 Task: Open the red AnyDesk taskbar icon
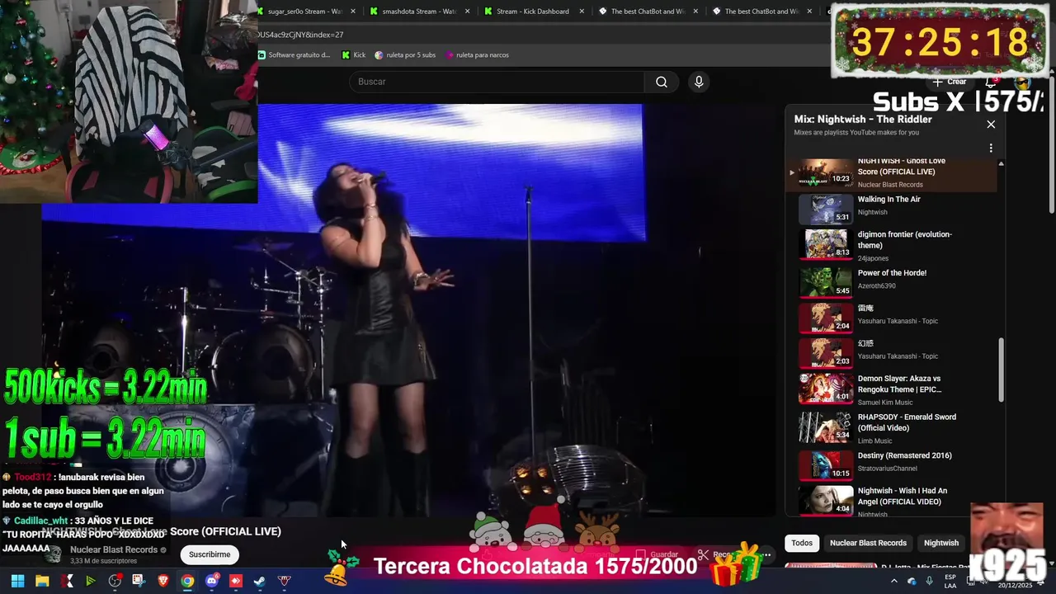(x=236, y=581)
